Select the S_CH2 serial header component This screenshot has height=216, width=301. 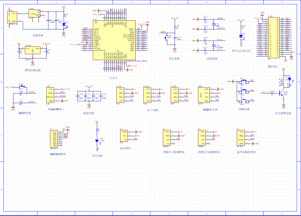[x=147, y=95]
